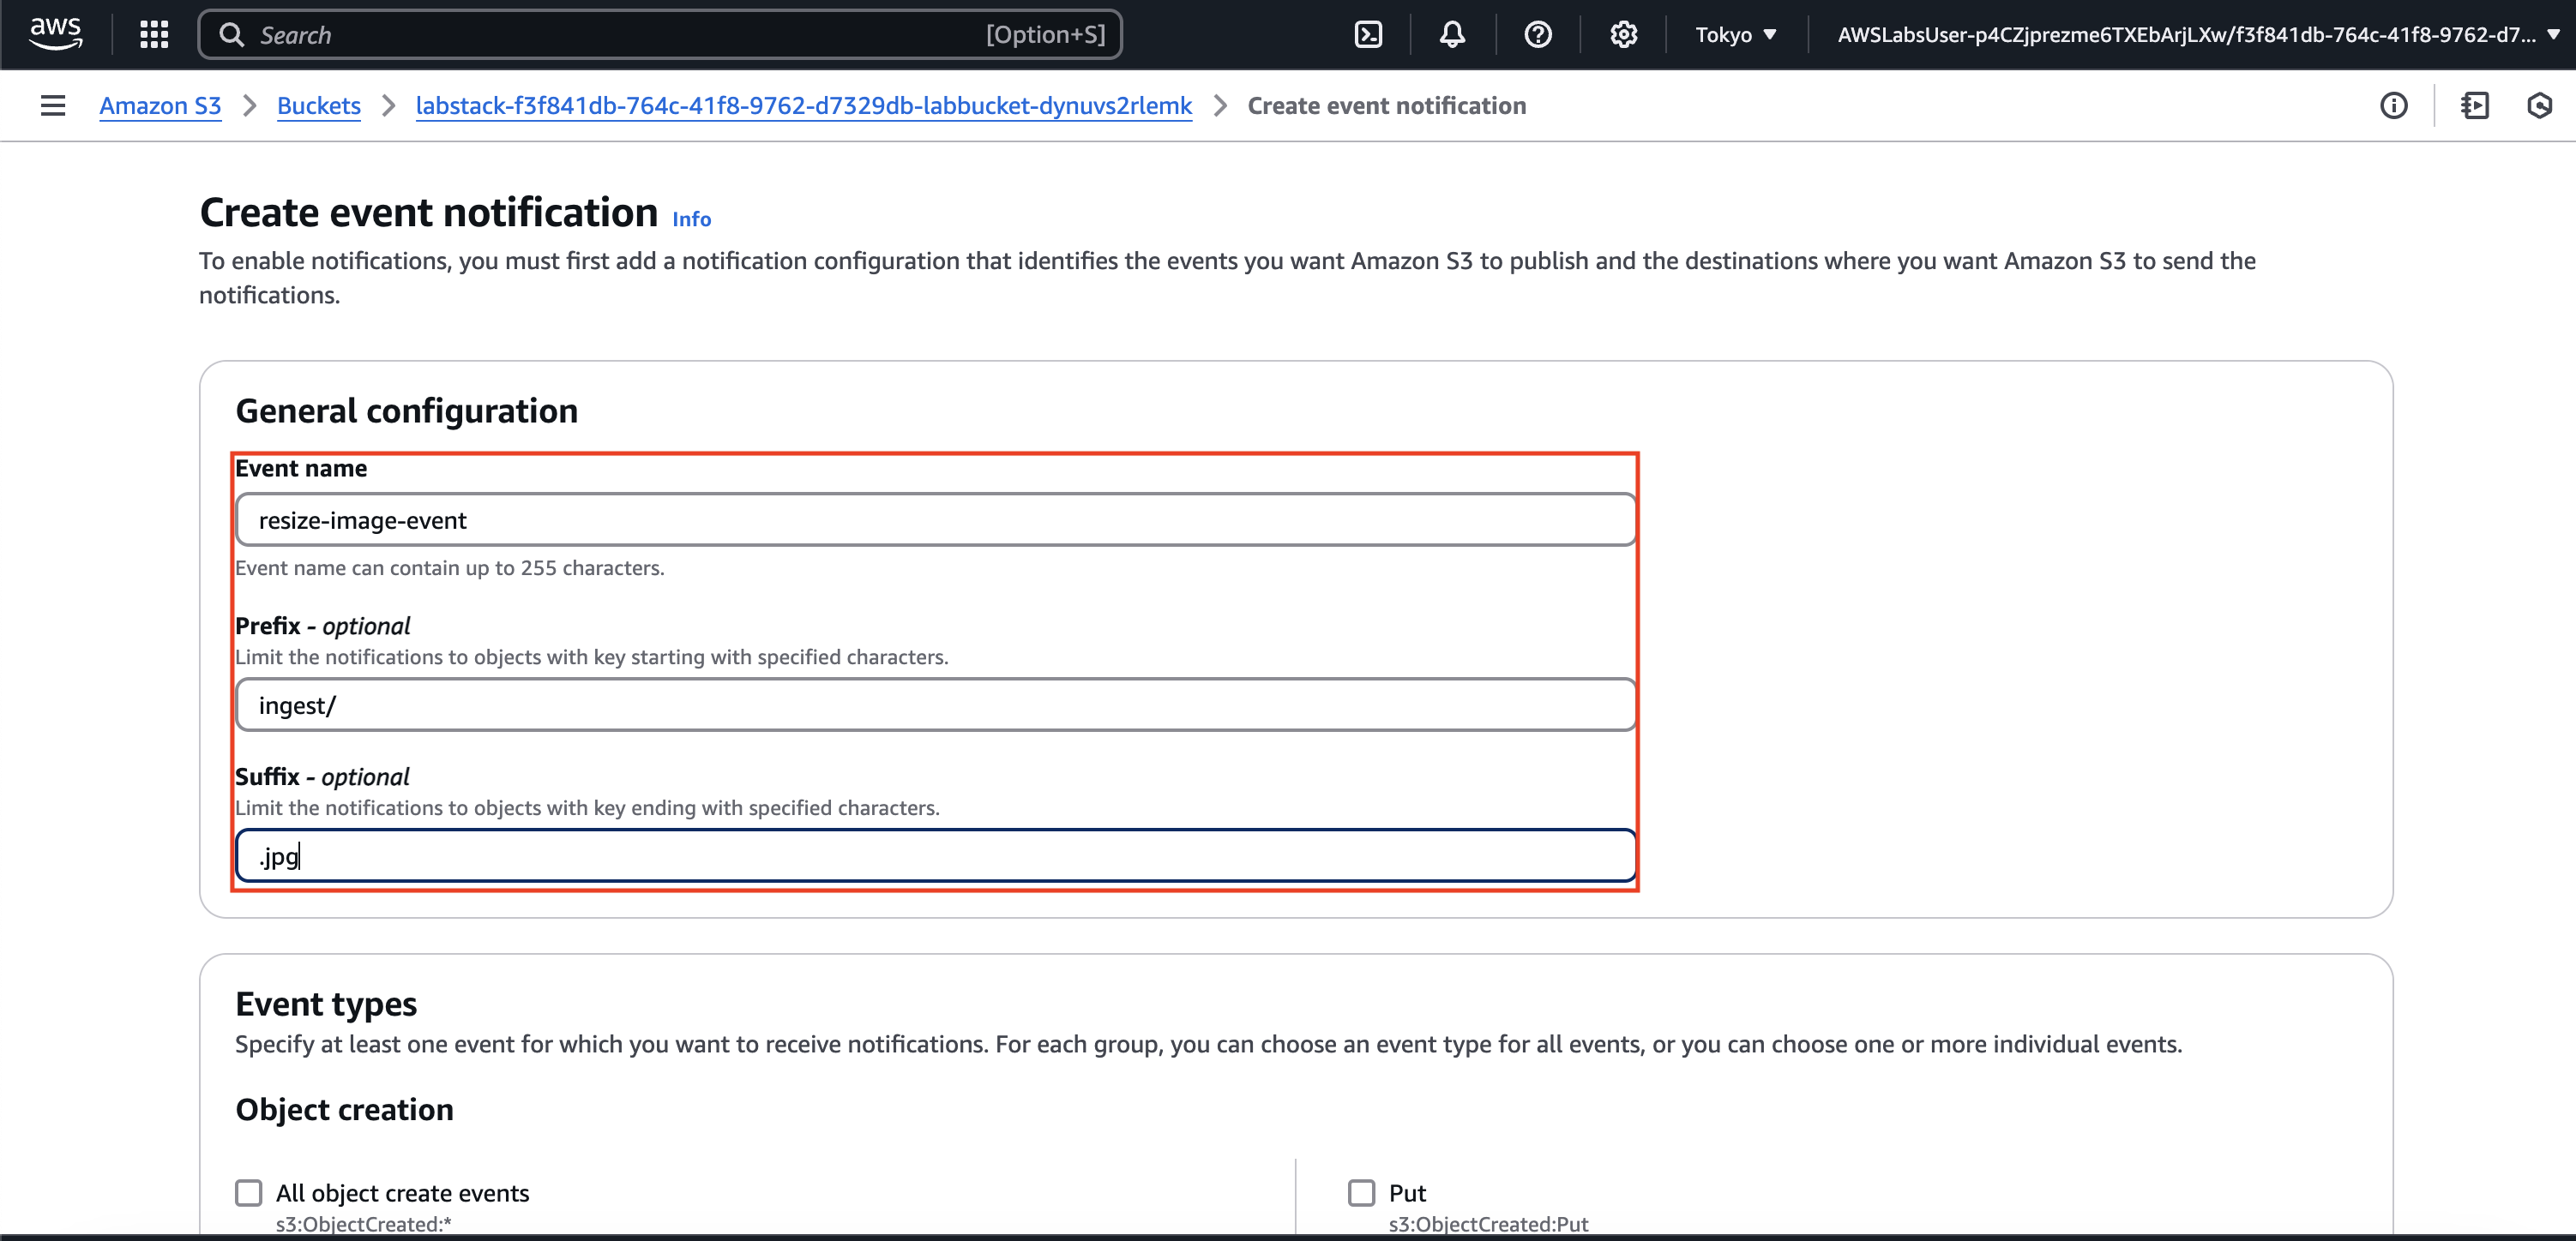Open the panel icon beside info icon
This screenshot has width=2576, height=1241.
click(2475, 106)
